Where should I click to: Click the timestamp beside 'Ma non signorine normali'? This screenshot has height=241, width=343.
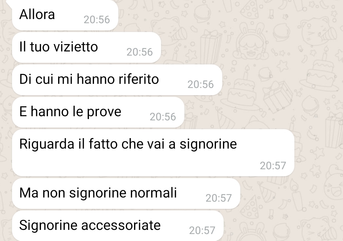(219, 198)
